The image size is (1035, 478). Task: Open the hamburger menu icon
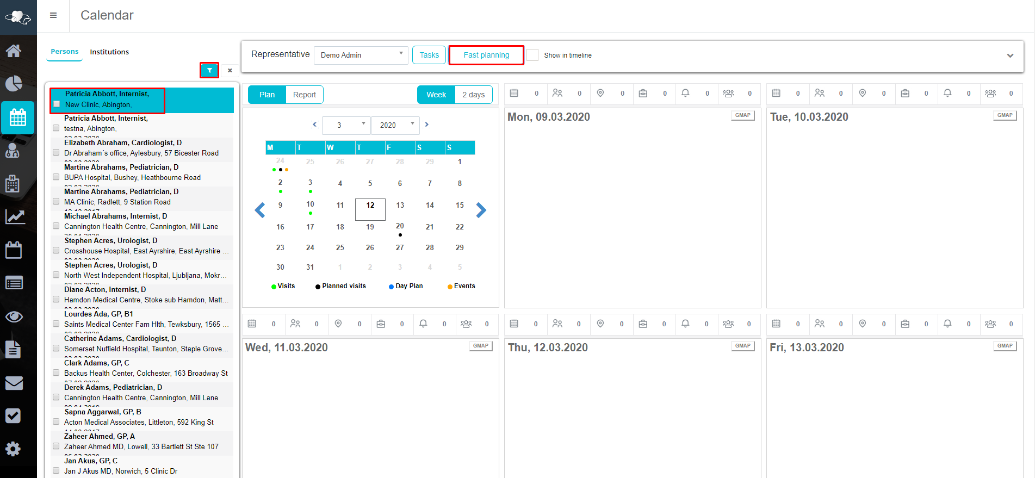click(x=53, y=15)
